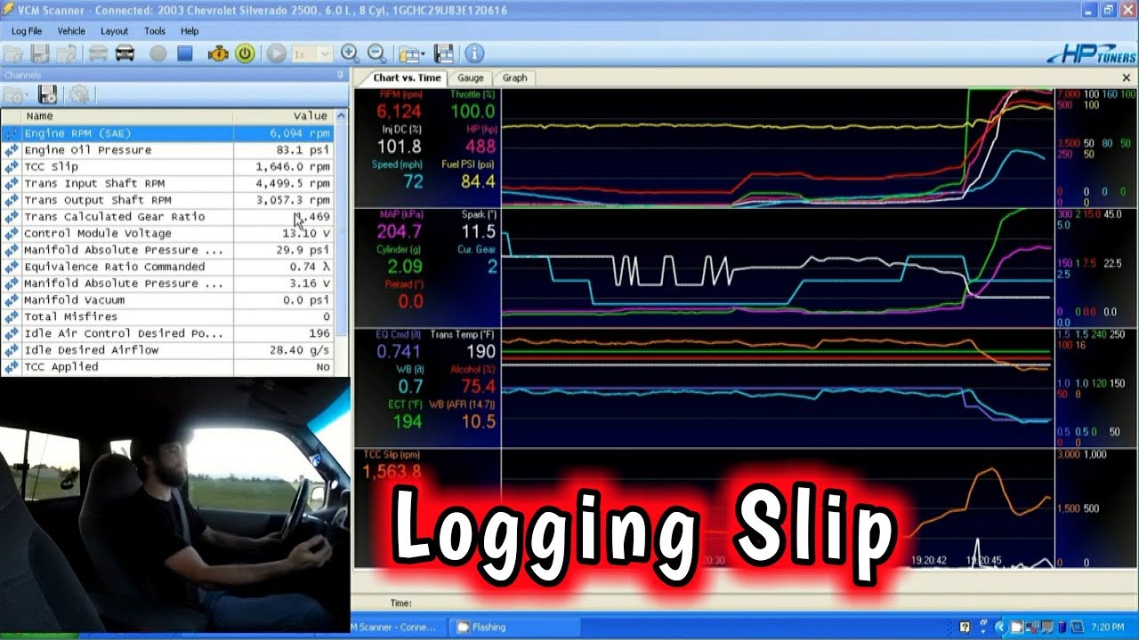Click the save layout icon
The height and width of the screenshot is (640, 1139).
(444, 53)
